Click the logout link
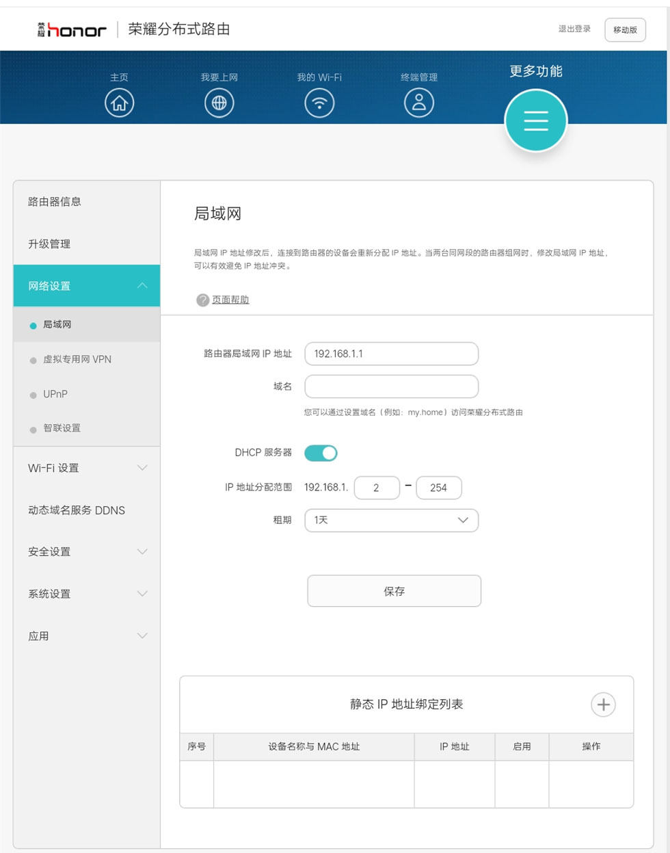 [x=574, y=29]
